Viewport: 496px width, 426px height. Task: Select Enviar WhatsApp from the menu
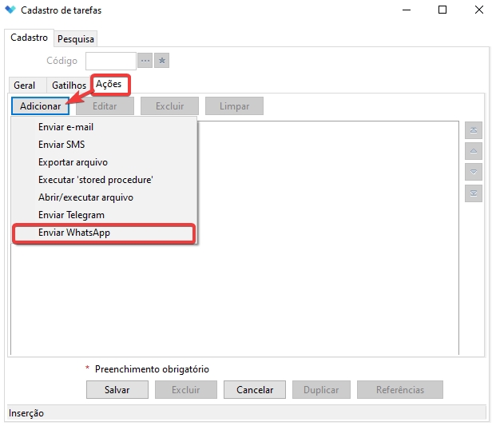tap(74, 233)
